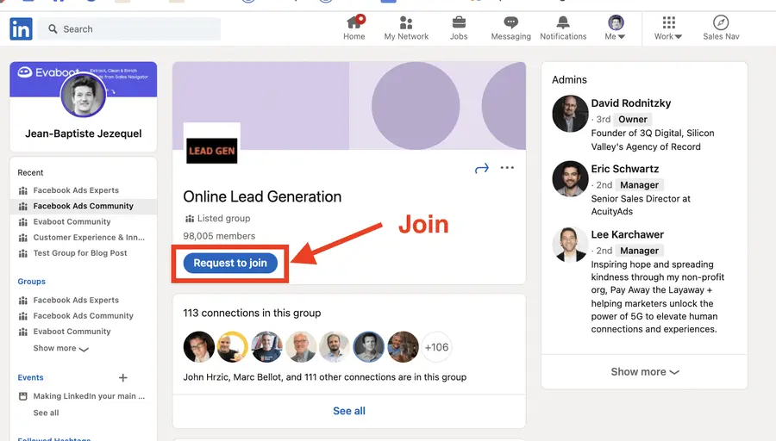Open the Me profile dropdown
The width and height of the screenshot is (776, 441).
616,28
